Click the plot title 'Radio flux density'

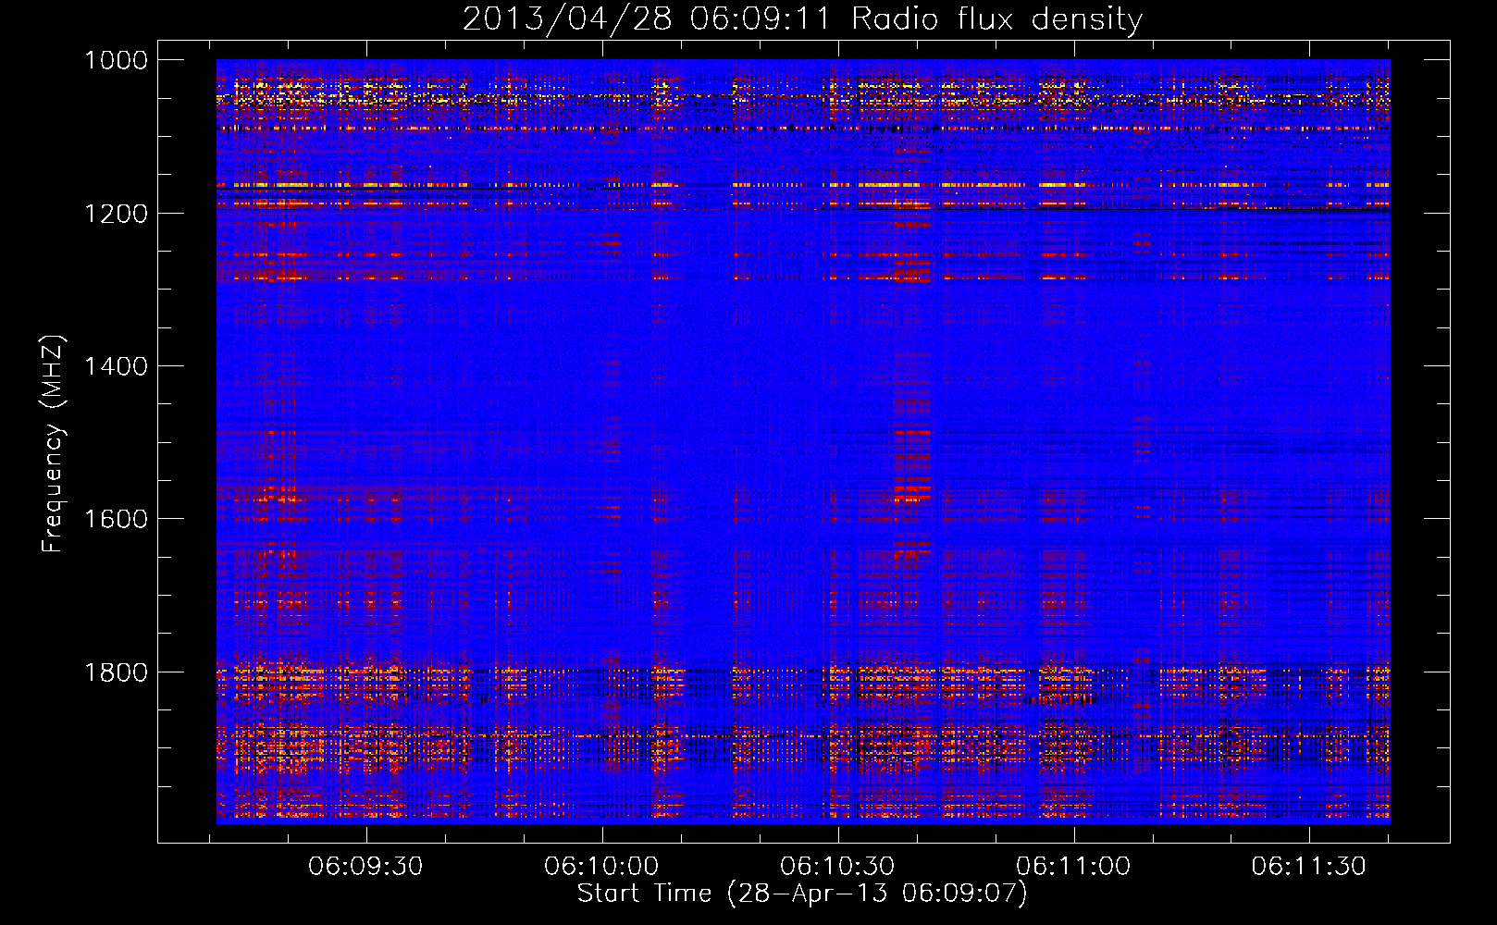tap(997, 19)
